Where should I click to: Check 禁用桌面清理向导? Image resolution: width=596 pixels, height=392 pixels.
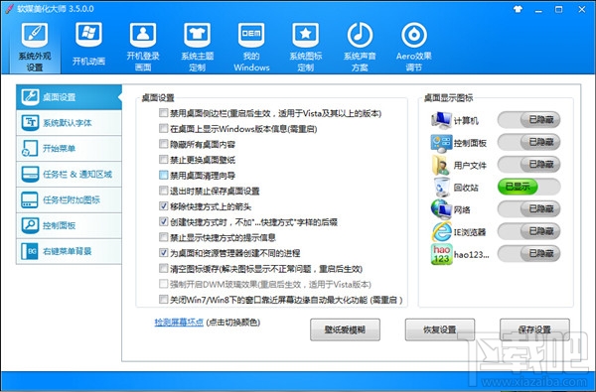tap(164, 175)
